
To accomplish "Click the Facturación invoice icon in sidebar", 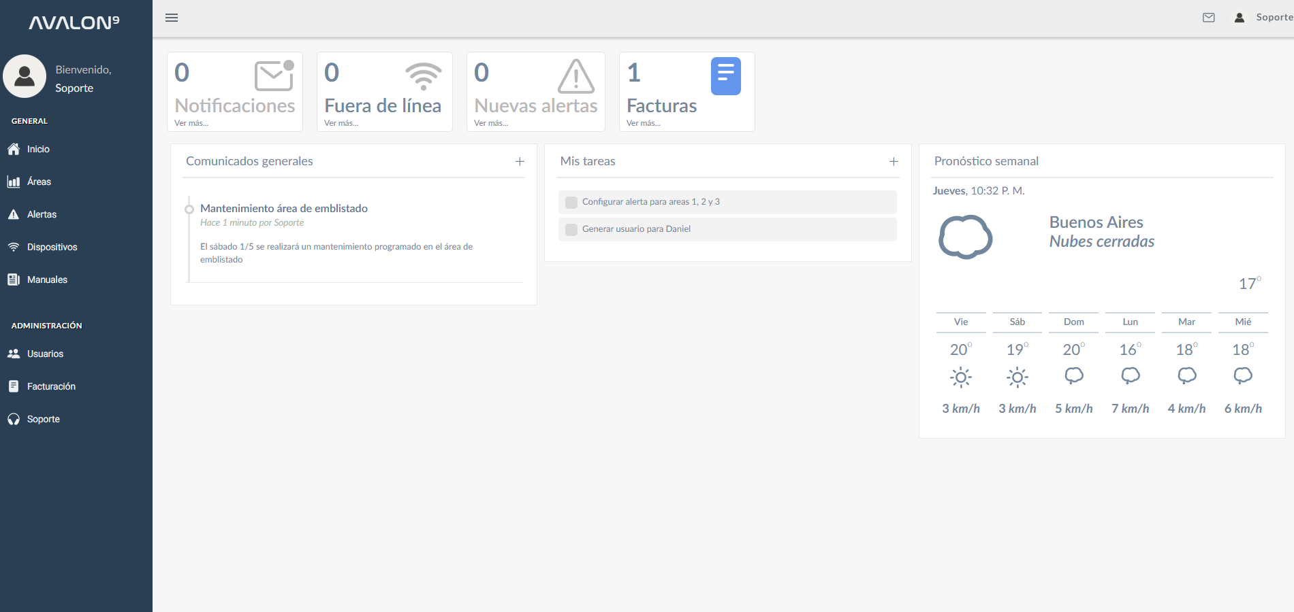I will (14, 386).
